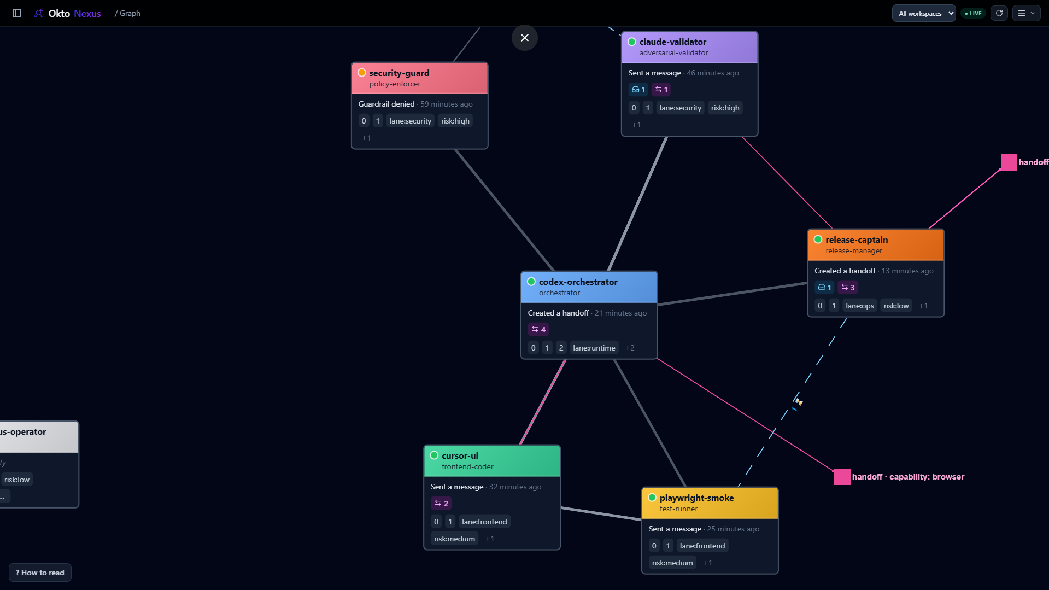Select the security-guard node header

tap(420, 78)
